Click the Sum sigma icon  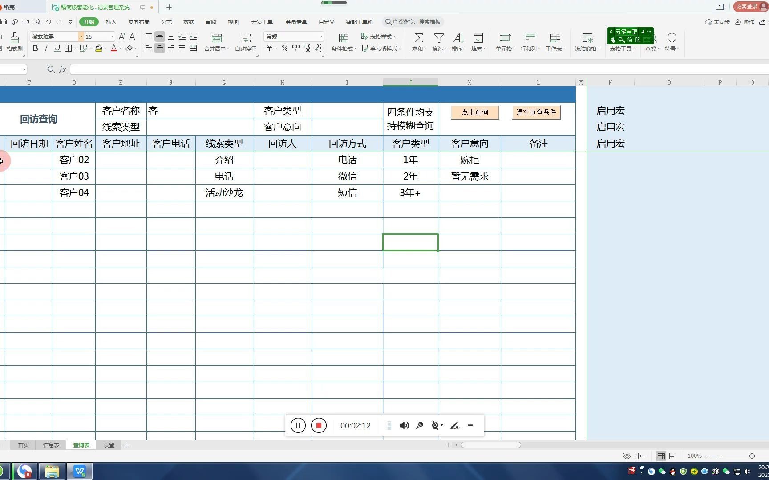pyautogui.click(x=419, y=38)
